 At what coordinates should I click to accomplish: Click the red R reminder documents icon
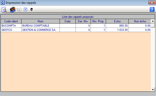coord(25,10)
